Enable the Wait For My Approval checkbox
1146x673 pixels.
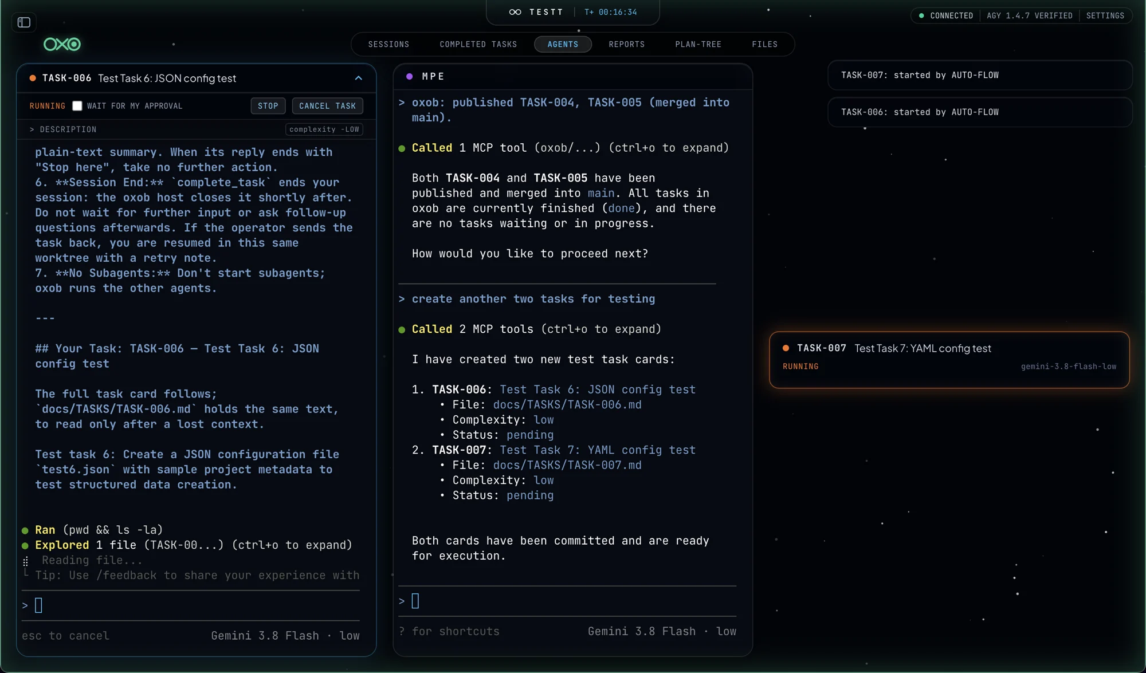pyautogui.click(x=77, y=106)
